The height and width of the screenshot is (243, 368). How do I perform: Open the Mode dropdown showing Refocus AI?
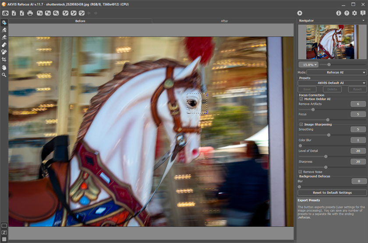click(336, 73)
